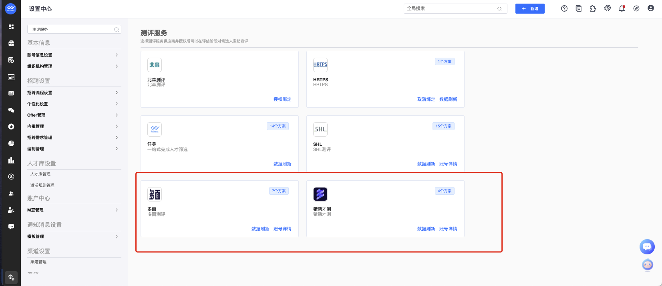Select 渠道管理 menu item
This screenshot has height=286, width=662.
pyautogui.click(x=38, y=262)
